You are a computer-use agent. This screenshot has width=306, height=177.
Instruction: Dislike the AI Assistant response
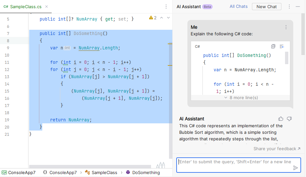(x=289, y=119)
